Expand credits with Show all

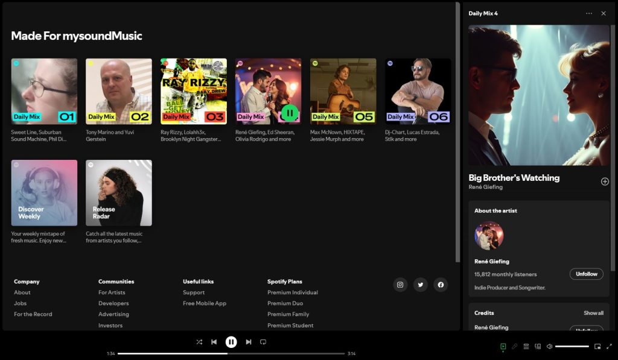coord(593,313)
